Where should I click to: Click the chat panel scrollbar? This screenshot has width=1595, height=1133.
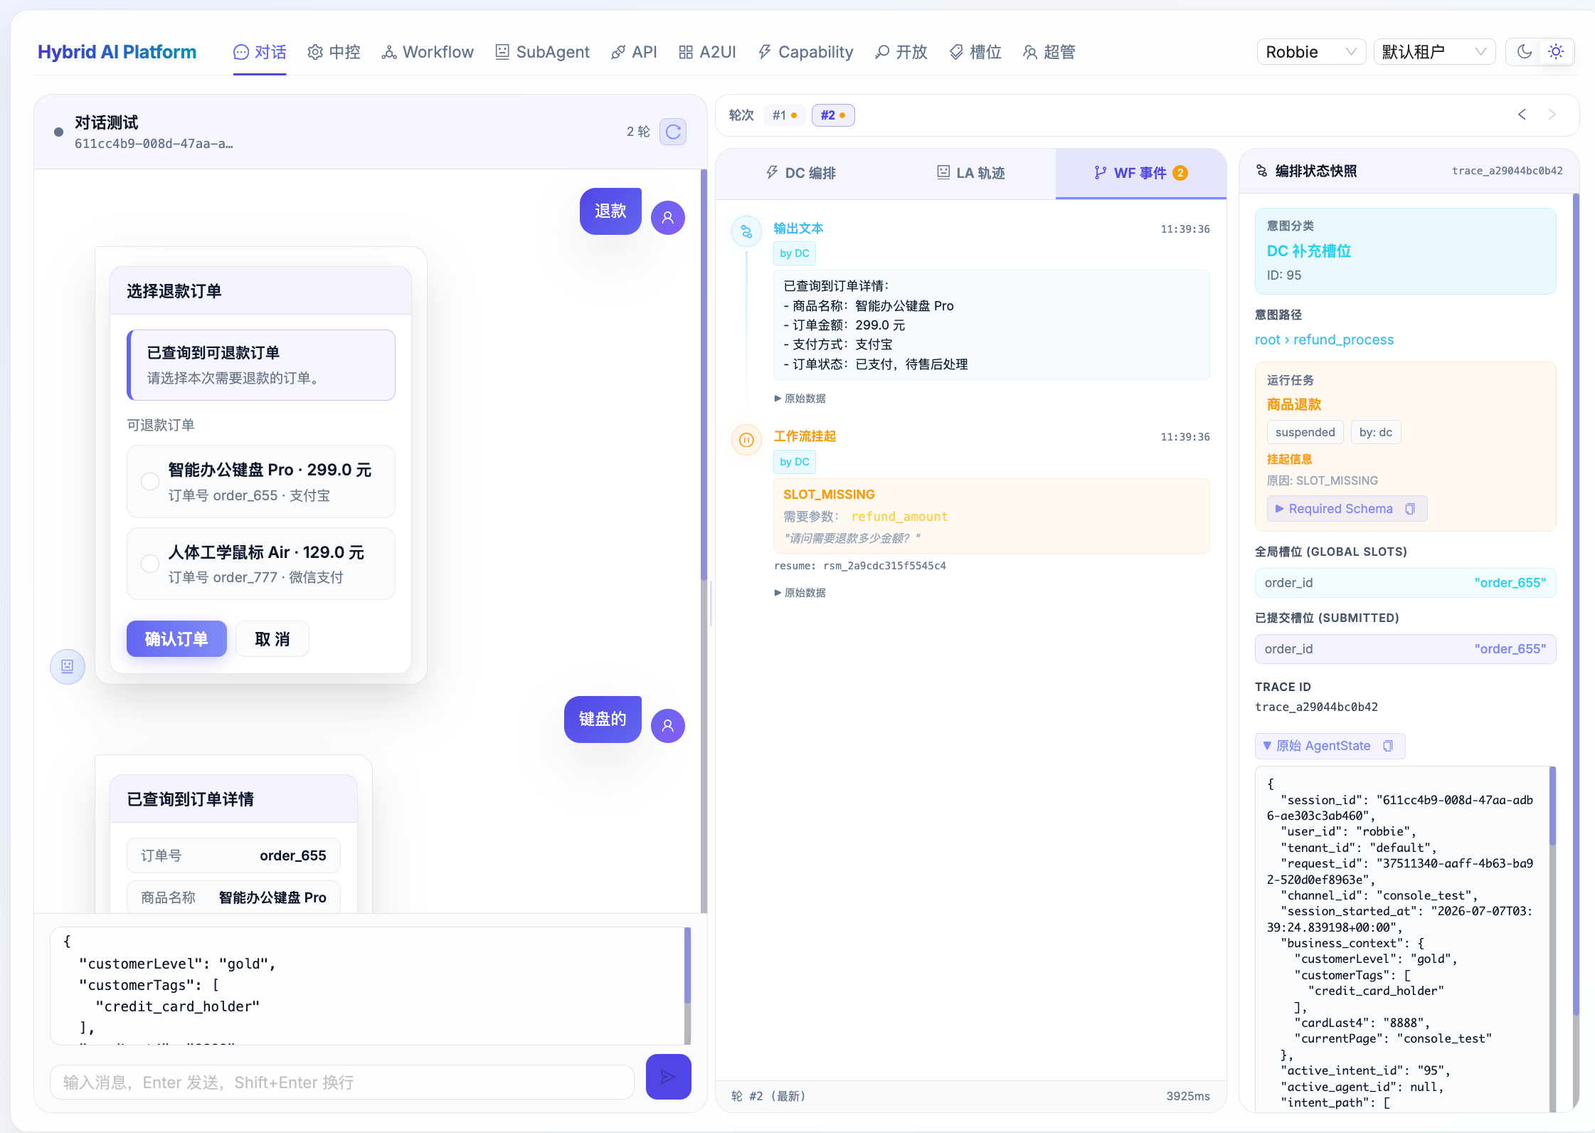pyautogui.click(x=704, y=376)
